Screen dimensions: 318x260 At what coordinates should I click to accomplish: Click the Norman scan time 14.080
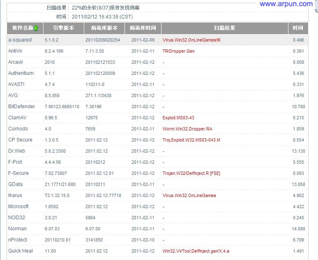pyautogui.click(x=298, y=229)
